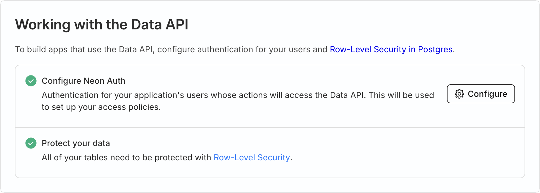This screenshot has height=193, width=540.
Task: Click the text 'All of your tables need to be protected with'
Action: pyautogui.click(x=126, y=157)
